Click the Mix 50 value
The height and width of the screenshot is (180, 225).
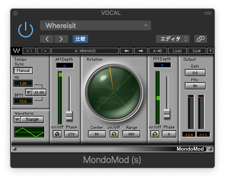coord(195,86)
